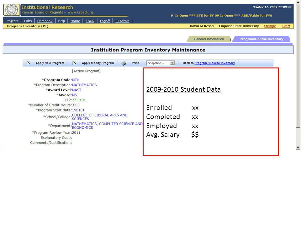The height and width of the screenshot is (226, 301).
Task: Open the Snapshot dropdown
Action: (161, 63)
